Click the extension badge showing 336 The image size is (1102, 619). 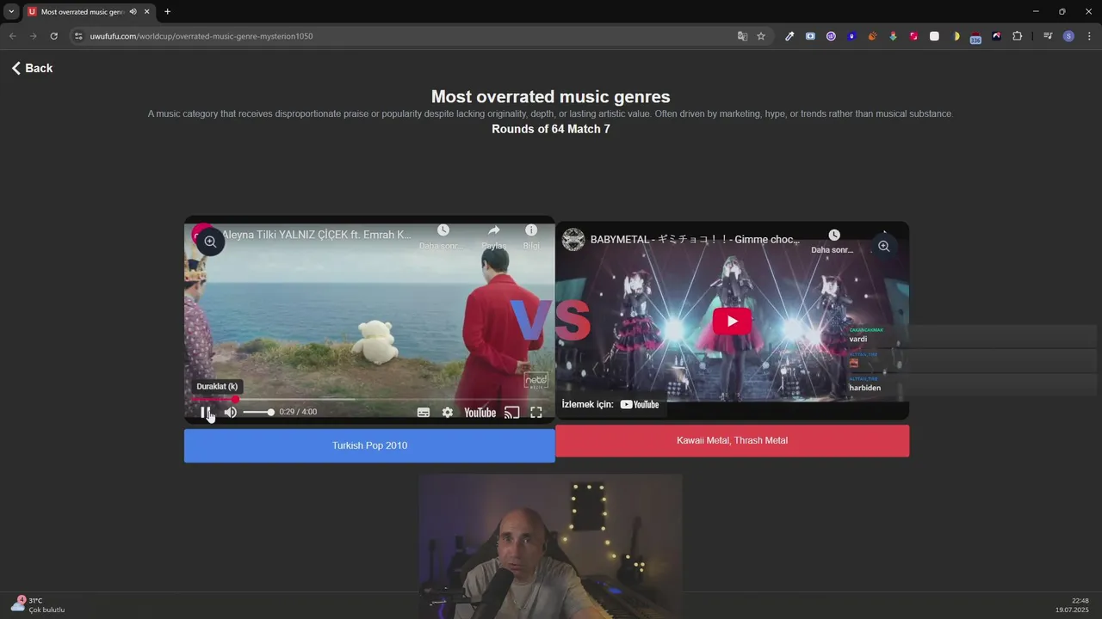tap(975, 37)
